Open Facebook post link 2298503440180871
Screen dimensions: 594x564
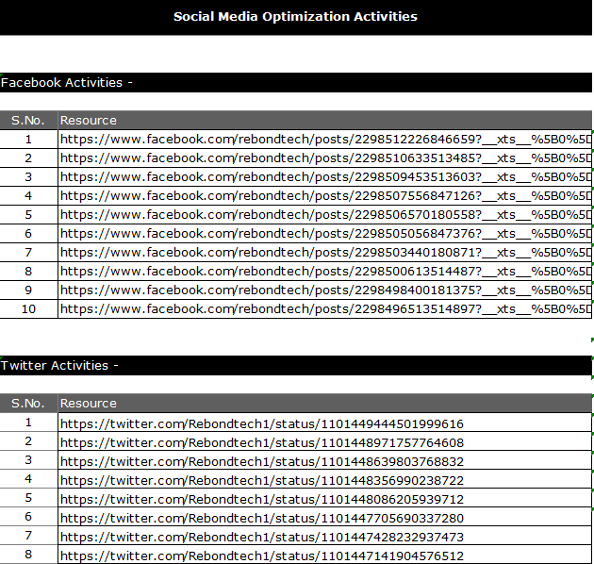point(325,253)
